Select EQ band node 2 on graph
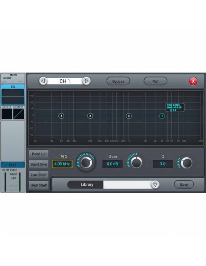This screenshot has width=206, height=266. [129, 116]
